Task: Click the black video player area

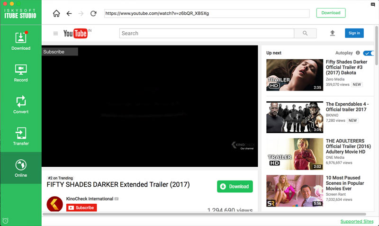Action: click(x=150, y=106)
